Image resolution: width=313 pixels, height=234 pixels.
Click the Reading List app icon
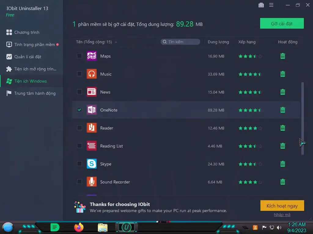(x=92, y=146)
